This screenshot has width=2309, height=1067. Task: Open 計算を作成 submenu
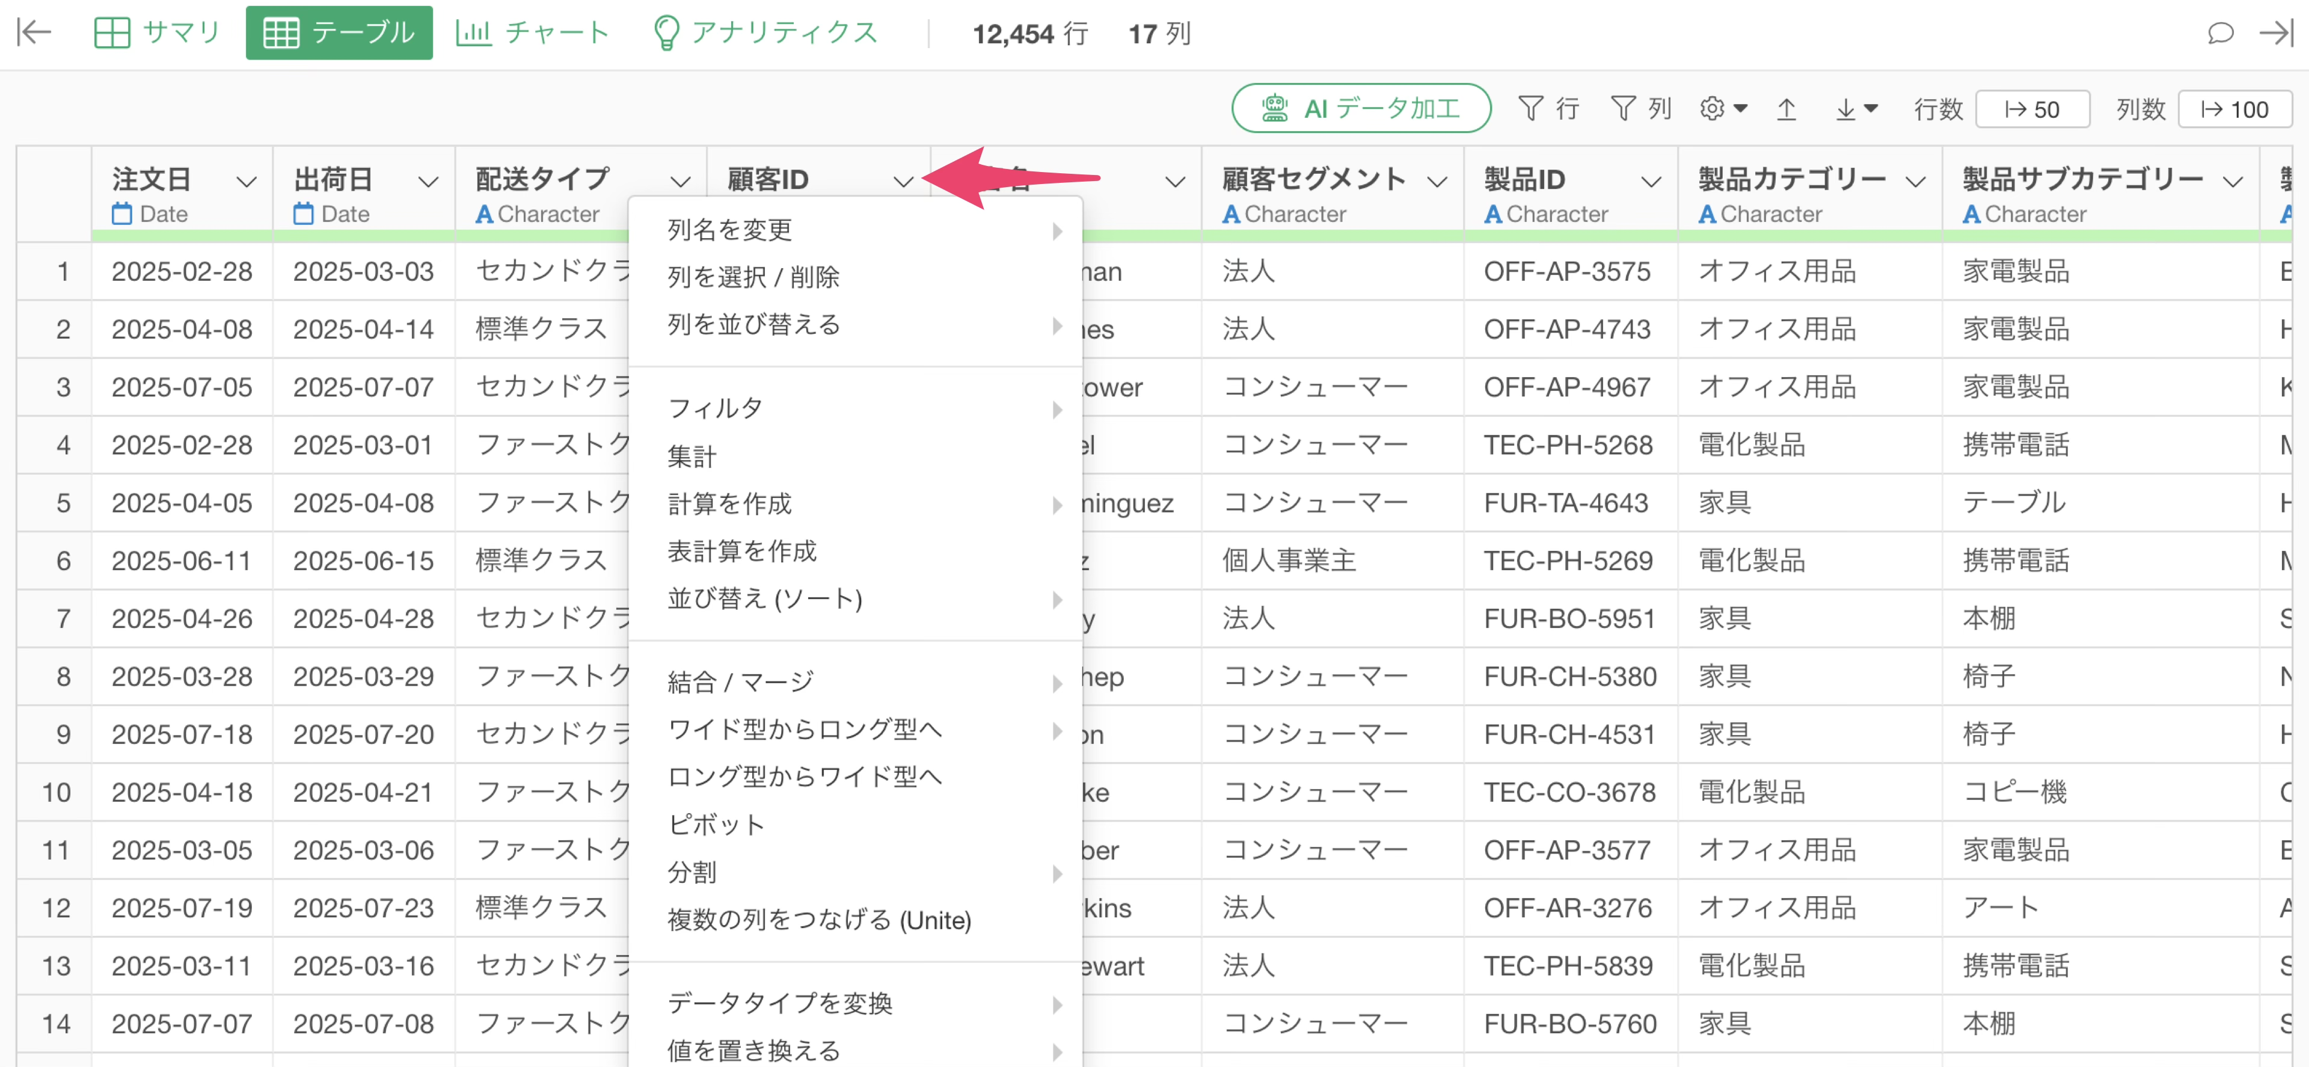click(856, 504)
